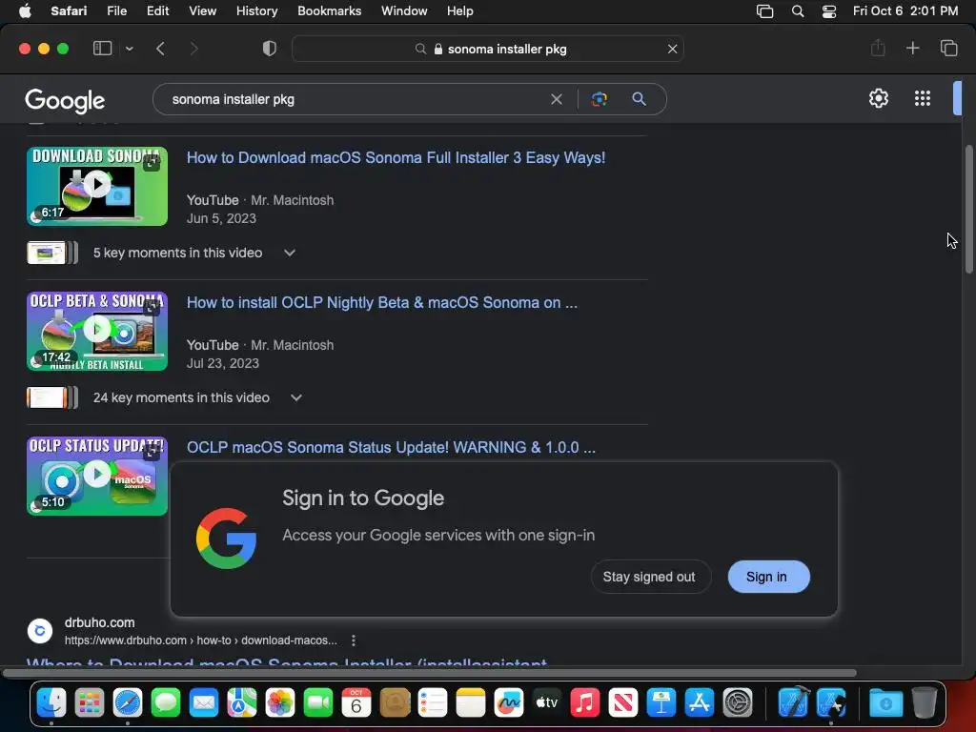The height and width of the screenshot is (732, 976).
Task: Open the Apple menu
Action: pyautogui.click(x=25, y=10)
